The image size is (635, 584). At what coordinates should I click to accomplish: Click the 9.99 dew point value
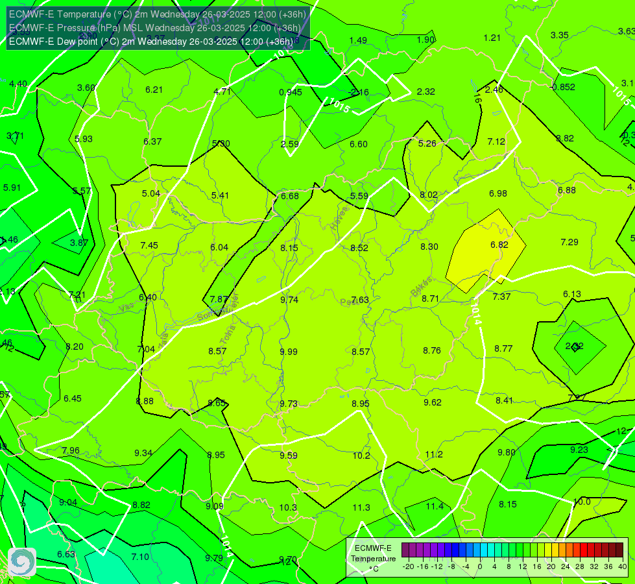[289, 352]
